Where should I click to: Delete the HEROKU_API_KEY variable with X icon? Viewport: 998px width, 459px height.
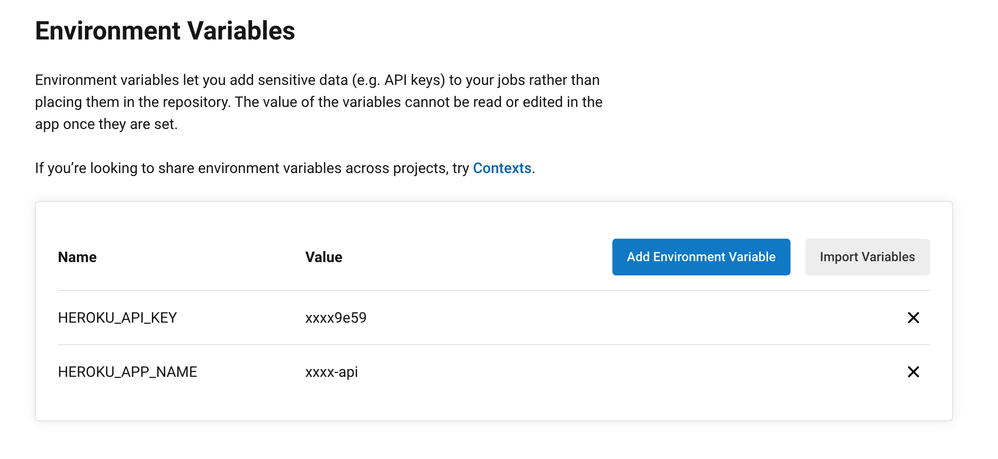913,318
